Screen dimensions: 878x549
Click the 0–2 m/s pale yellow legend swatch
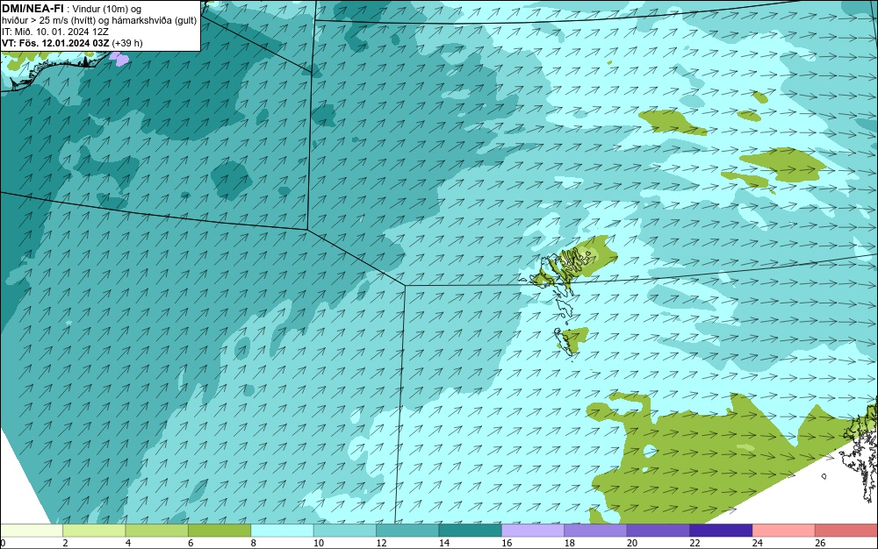coord(32,531)
